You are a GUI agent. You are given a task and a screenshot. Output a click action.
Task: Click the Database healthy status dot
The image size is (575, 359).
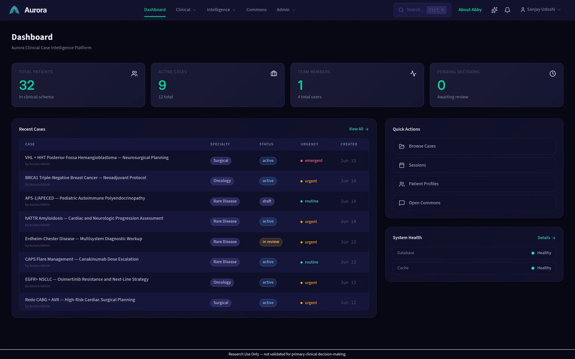(533, 253)
